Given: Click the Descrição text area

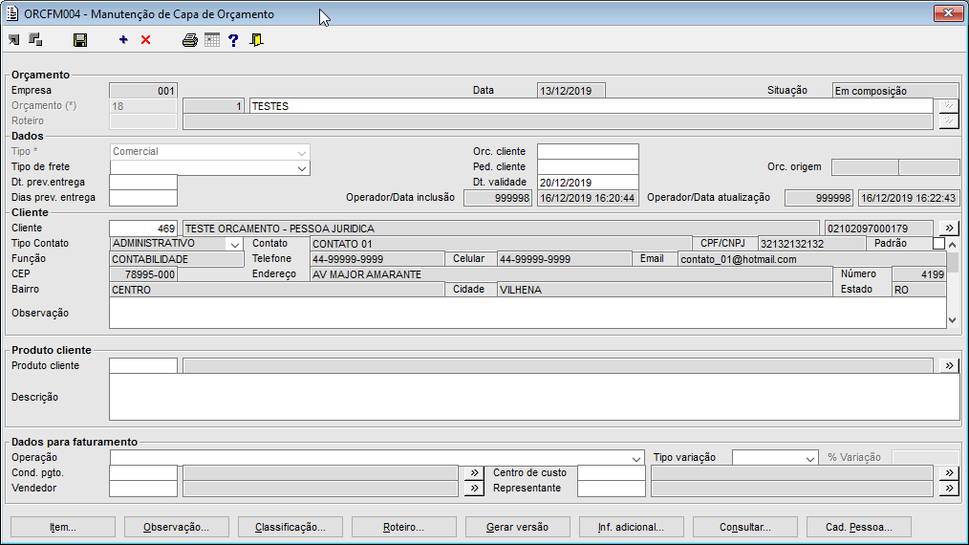Looking at the screenshot, I should tap(535, 397).
